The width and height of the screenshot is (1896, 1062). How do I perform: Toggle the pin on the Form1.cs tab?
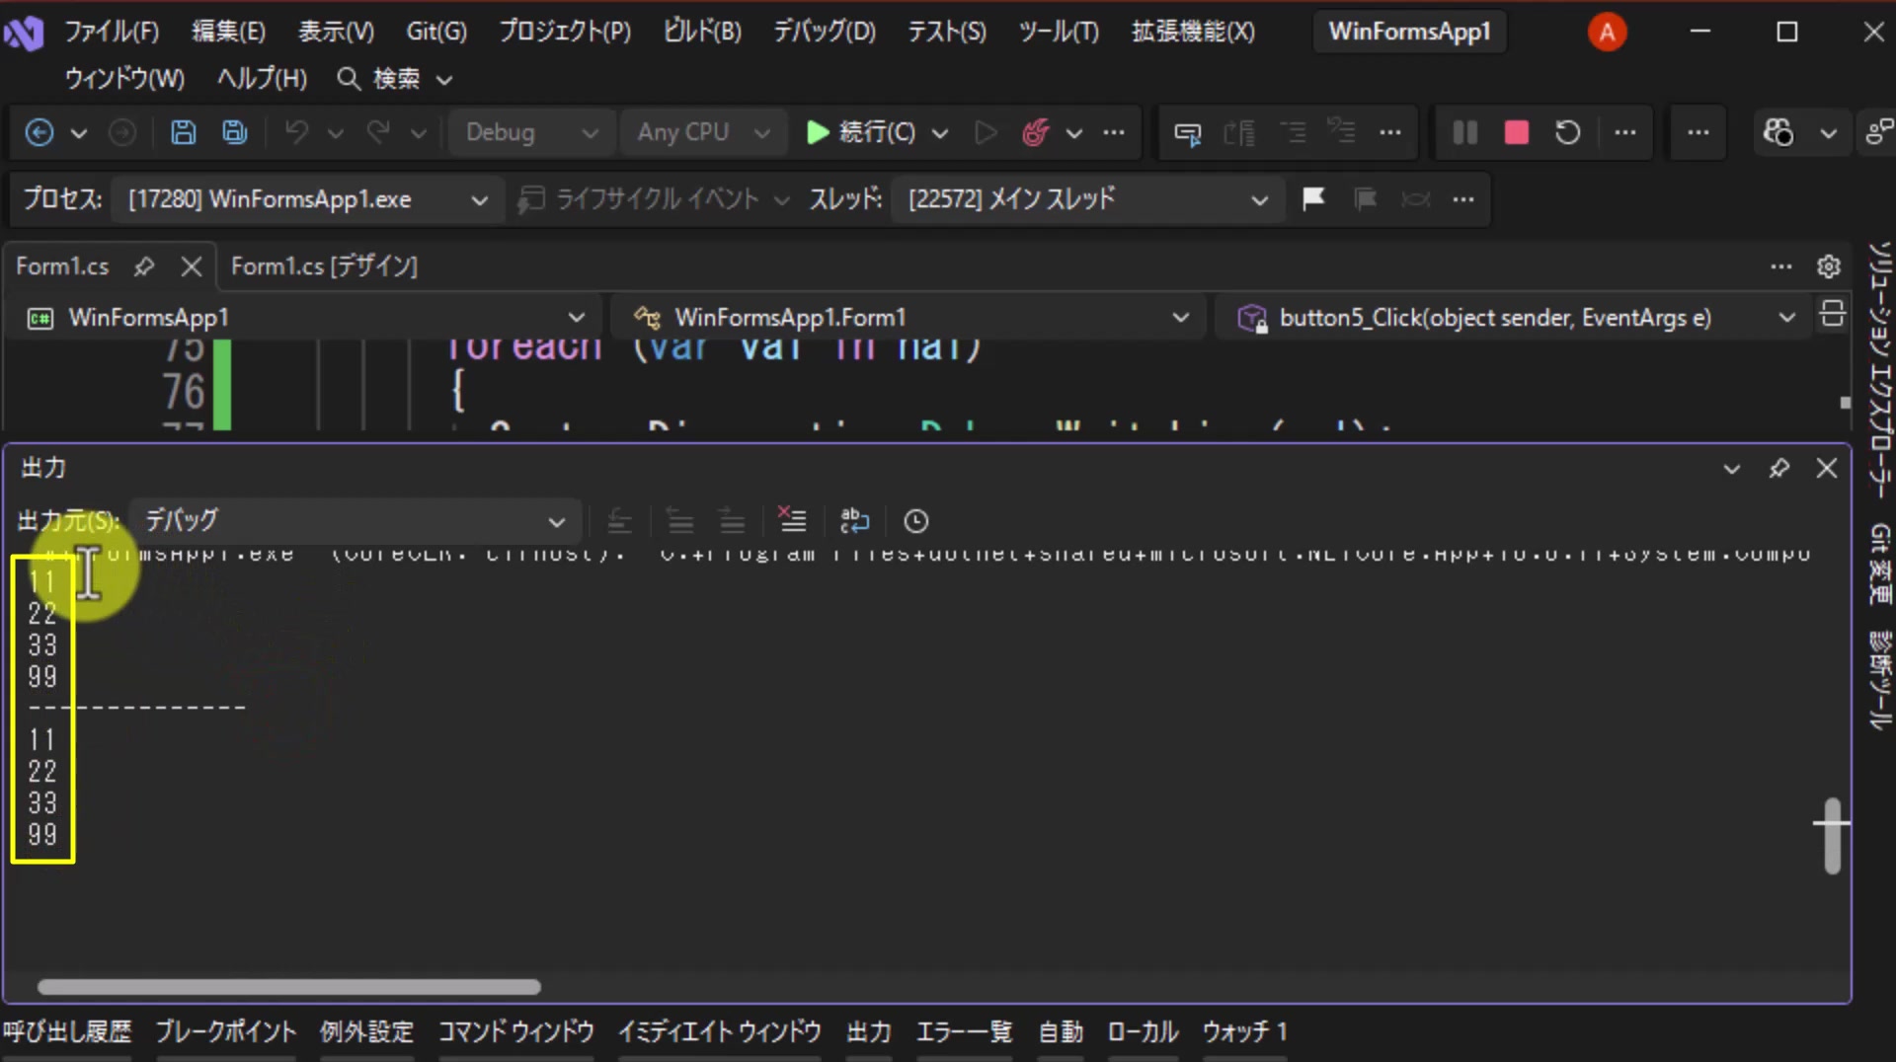pos(144,266)
